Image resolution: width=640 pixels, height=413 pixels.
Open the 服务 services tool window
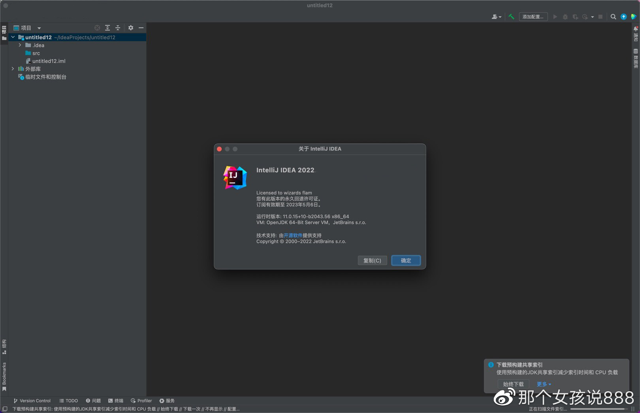(x=167, y=401)
